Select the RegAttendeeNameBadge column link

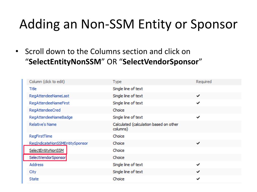coord(51,117)
